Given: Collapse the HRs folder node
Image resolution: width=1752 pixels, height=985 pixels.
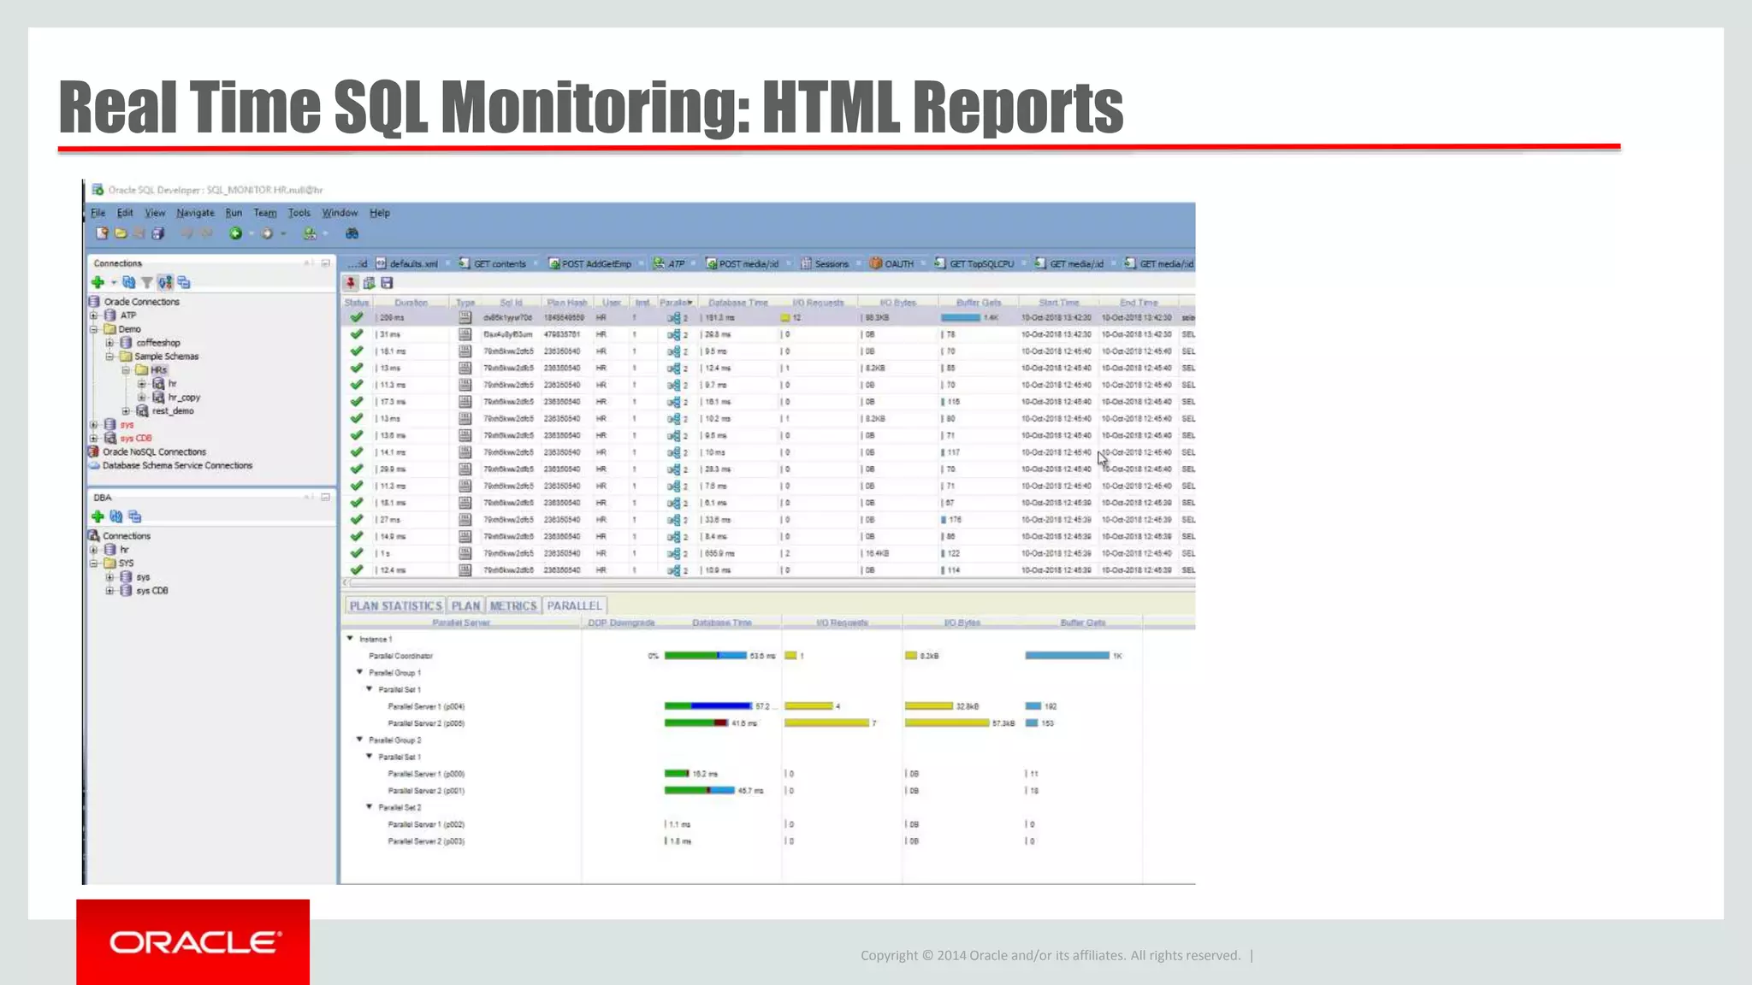Looking at the screenshot, I should [126, 370].
